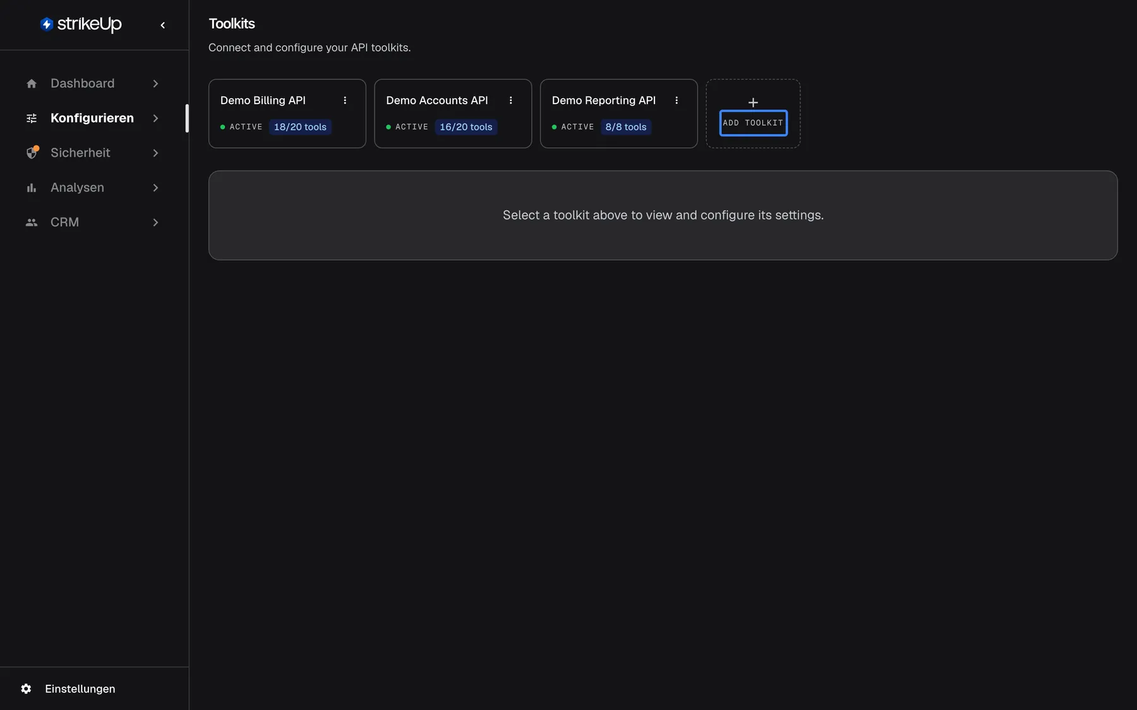Screen dimensions: 1137x710
Task: Click the 18/20 tools badge
Action: [300, 127]
